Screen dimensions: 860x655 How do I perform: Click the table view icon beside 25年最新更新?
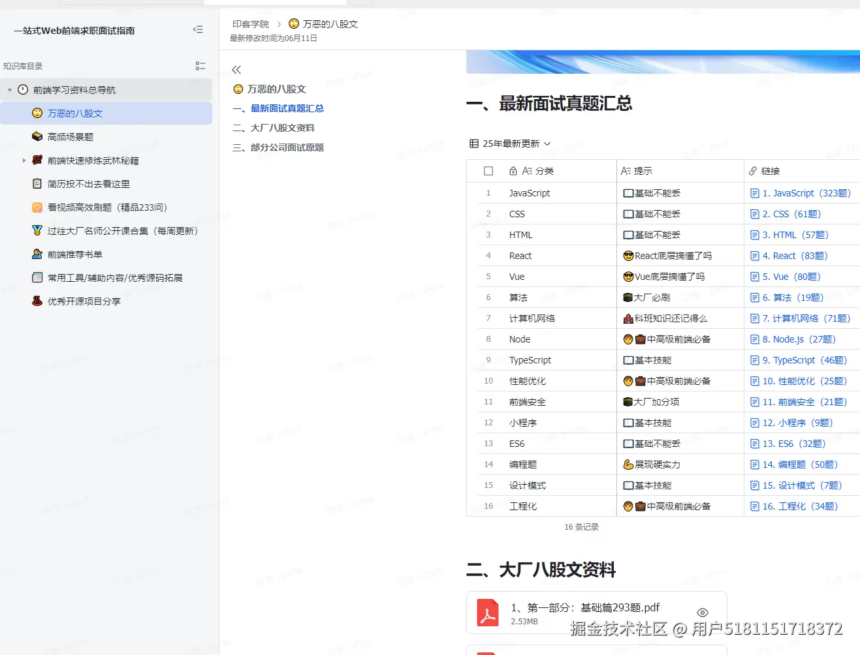471,144
